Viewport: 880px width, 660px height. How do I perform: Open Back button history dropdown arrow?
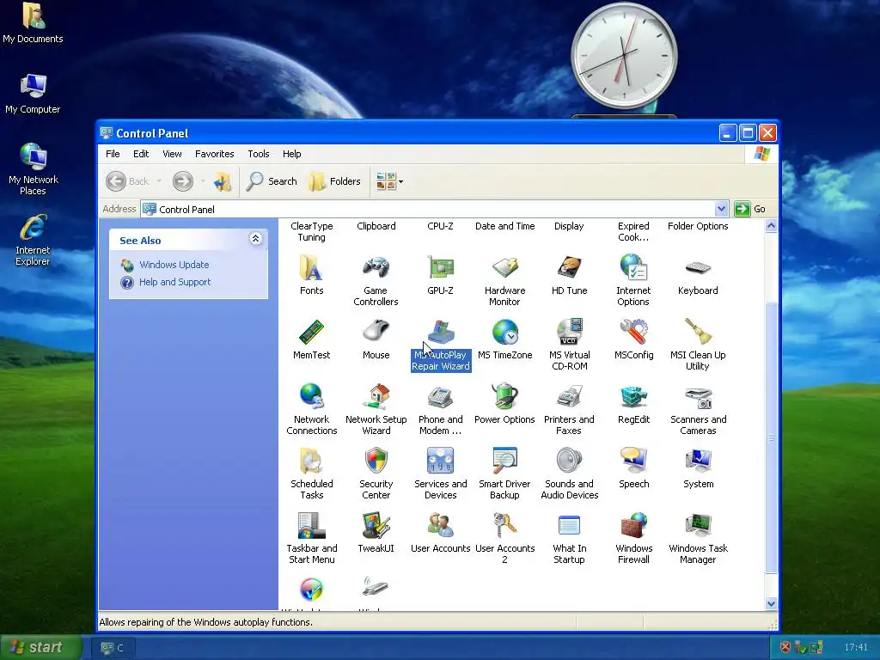point(159,181)
